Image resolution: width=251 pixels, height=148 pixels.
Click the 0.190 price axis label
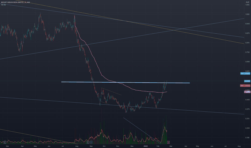tap(247, 138)
